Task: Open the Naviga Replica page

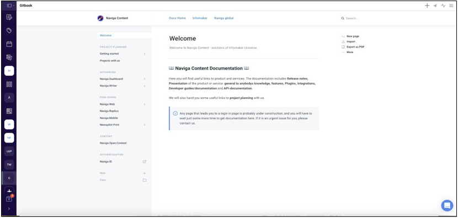Action: (109, 111)
